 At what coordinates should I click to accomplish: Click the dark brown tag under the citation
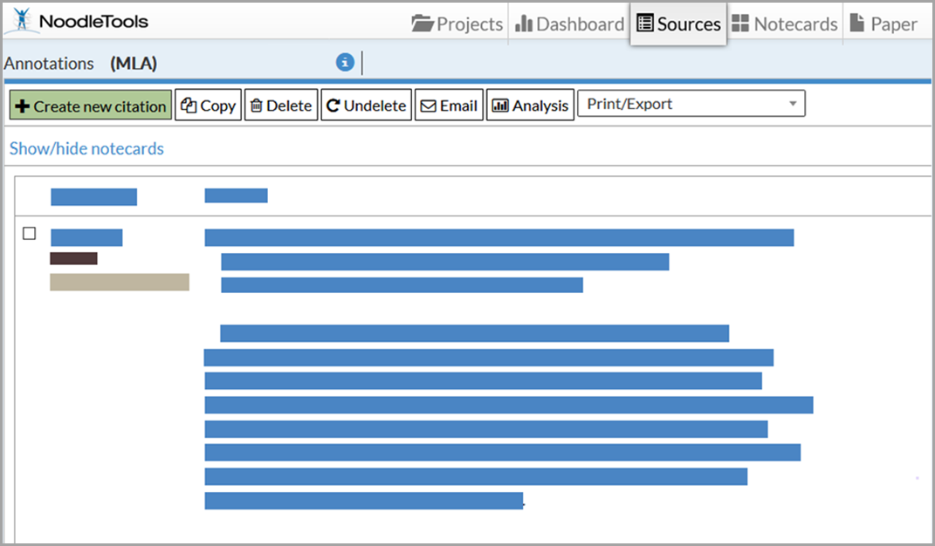pos(73,258)
